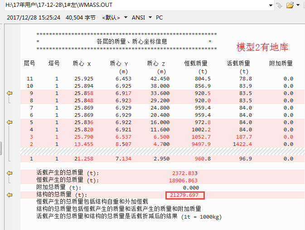The width and height of the screenshot is (305, 230).
Task: Click the grayed arrow icon beside the path box
Action: 279,5
